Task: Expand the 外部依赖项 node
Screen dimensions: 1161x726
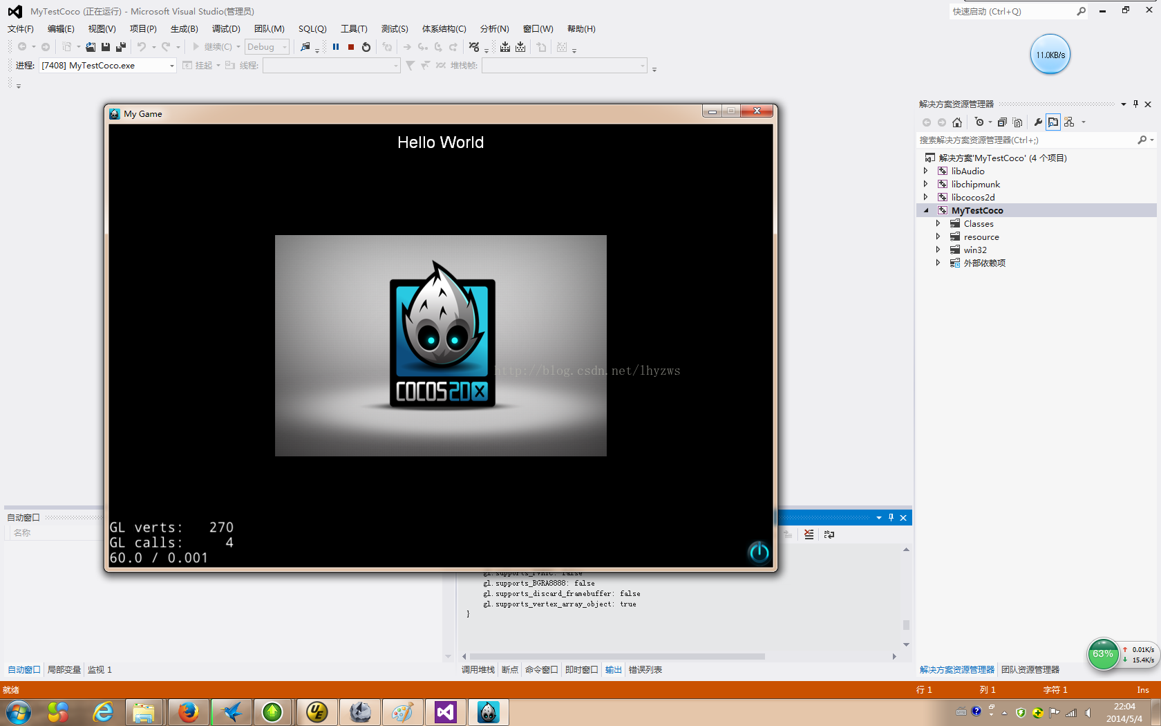Action: coord(938,263)
